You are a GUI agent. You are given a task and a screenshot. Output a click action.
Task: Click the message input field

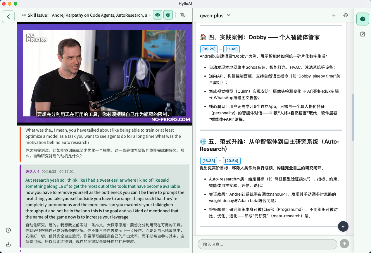268,244
